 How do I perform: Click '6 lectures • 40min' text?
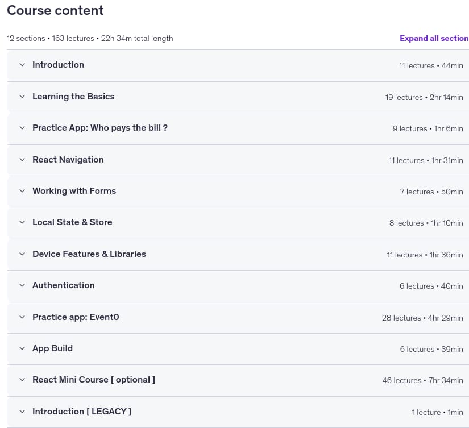click(x=431, y=286)
